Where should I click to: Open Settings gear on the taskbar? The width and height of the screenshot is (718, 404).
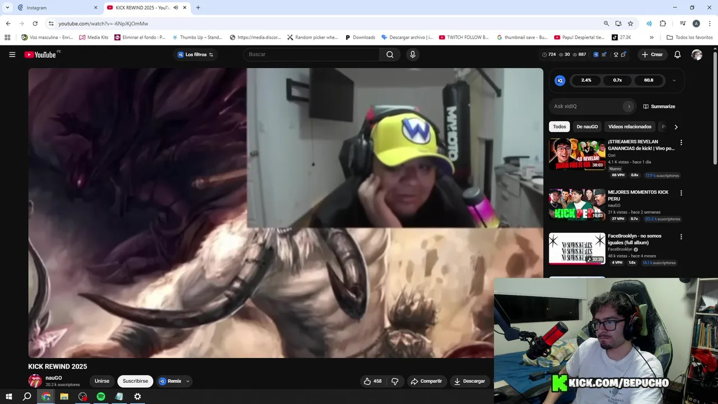137,397
